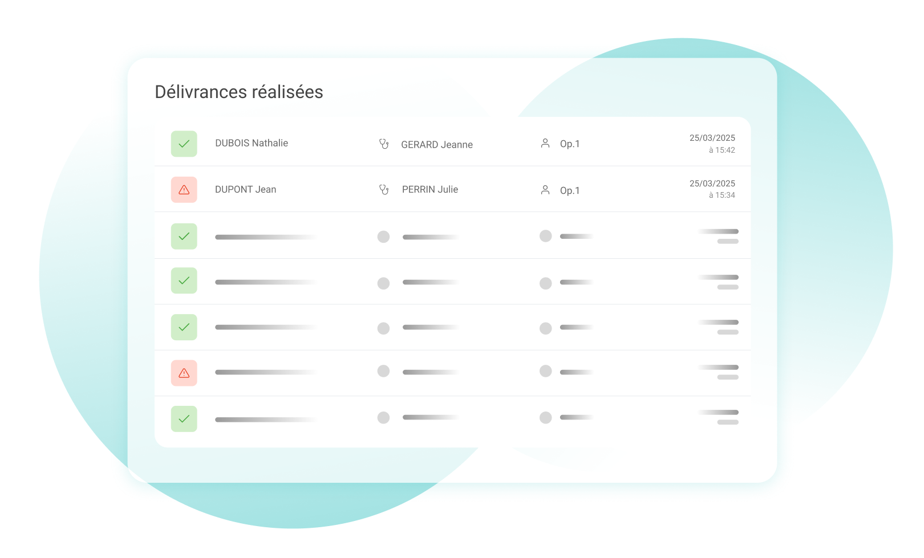The width and height of the screenshot is (924, 558).
Task: Click the 25/03/2025 à 15:42 timestamp
Action: [x=712, y=144]
